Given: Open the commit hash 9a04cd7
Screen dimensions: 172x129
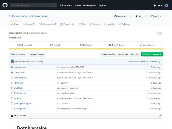Looking at the screenshot, I should click(x=144, y=62).
